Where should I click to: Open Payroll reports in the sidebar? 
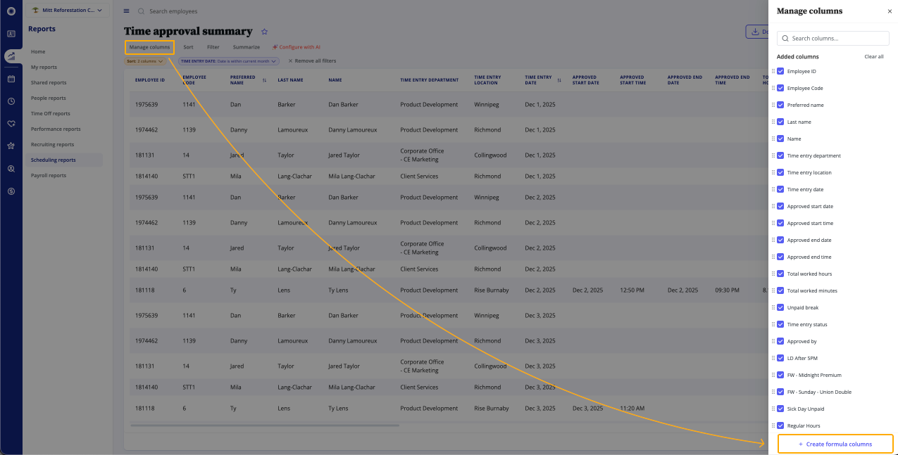(x=49, y=176)
